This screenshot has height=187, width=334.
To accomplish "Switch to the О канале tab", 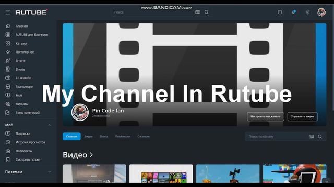I will [144, 136].
